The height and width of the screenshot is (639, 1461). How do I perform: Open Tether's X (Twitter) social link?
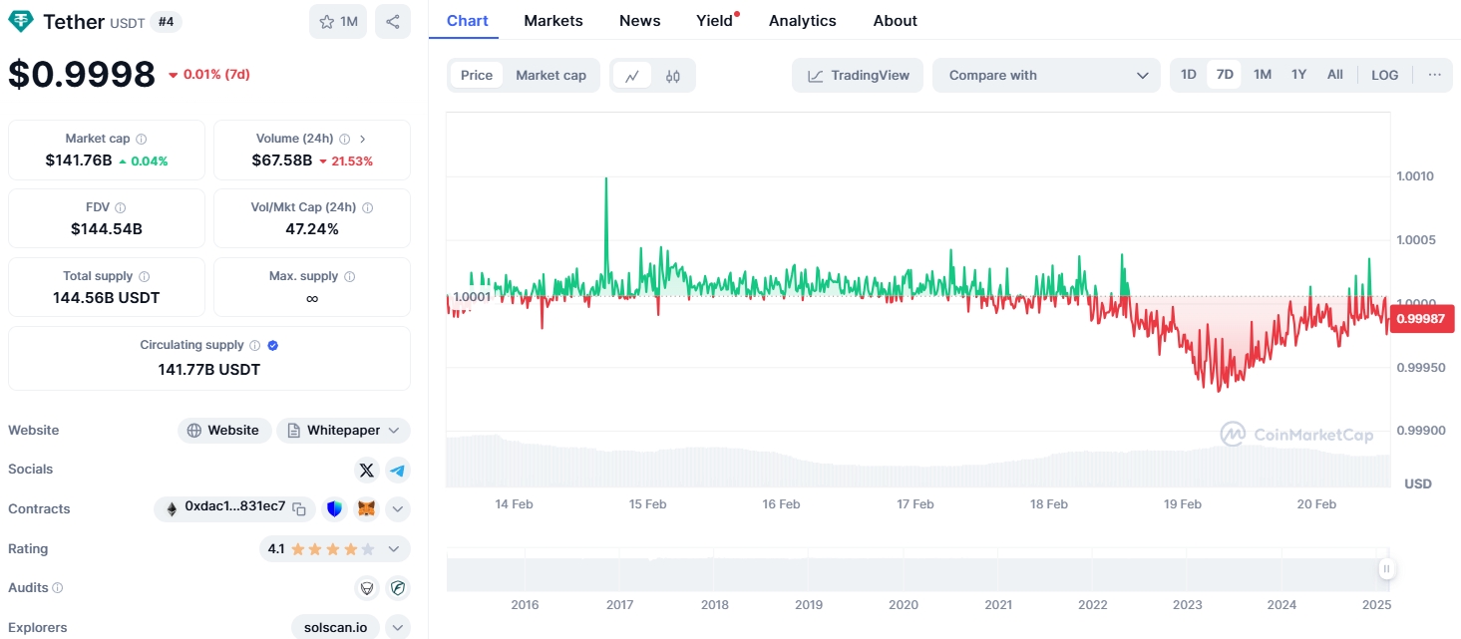pyautogui.click(x=366, y=470)
